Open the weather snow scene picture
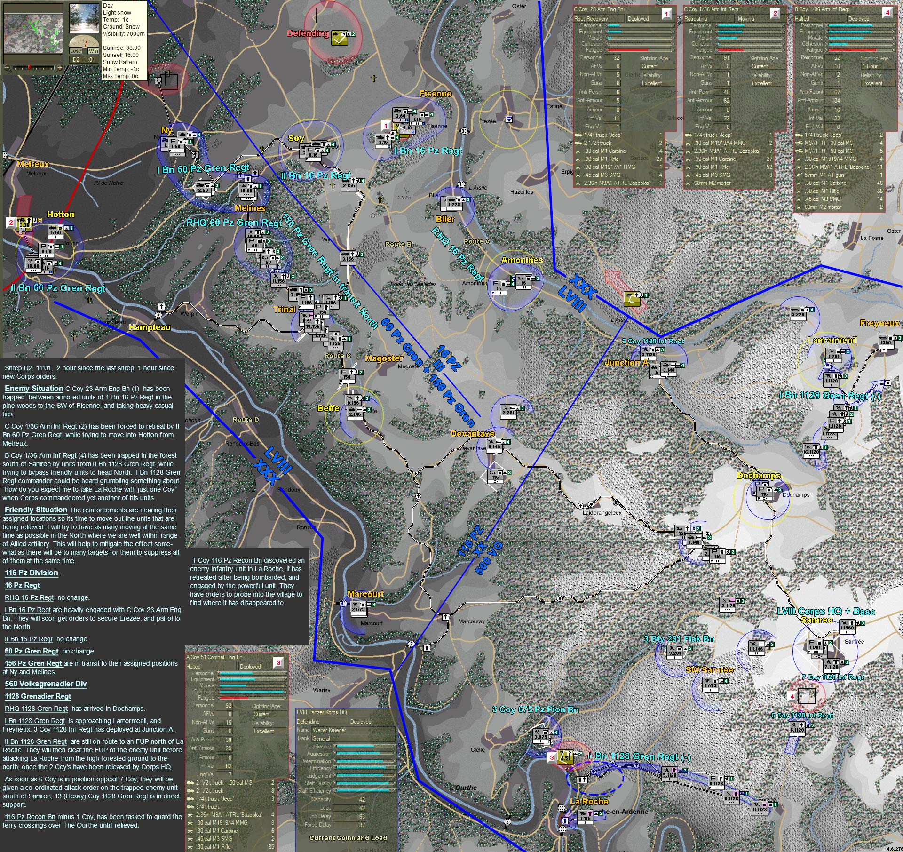903x852 pixels. [x=84, y=18]
